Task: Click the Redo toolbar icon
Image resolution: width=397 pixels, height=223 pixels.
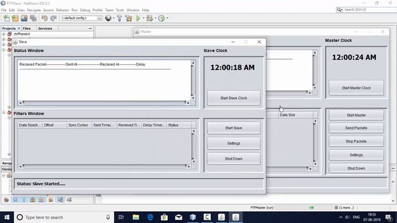Action: [x=53, y=18]
